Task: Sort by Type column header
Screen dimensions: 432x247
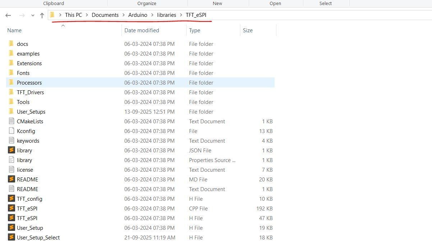Action: (194, 30)
